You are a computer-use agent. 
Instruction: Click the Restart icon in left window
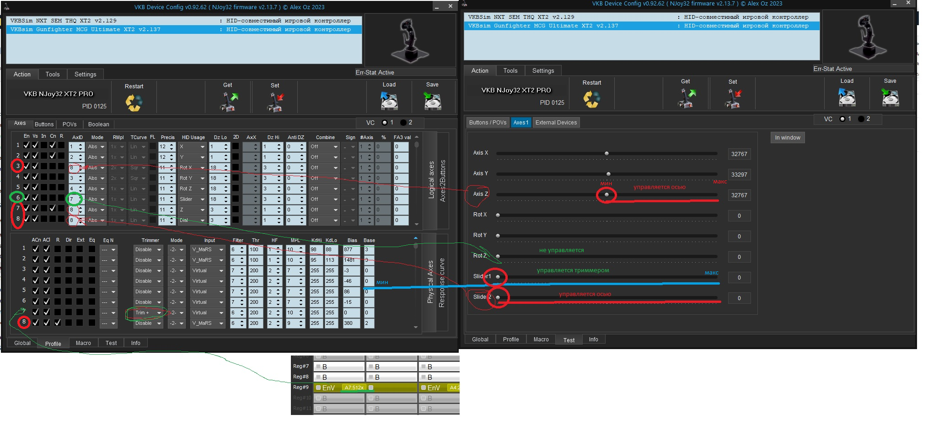[x=134, y=102]
